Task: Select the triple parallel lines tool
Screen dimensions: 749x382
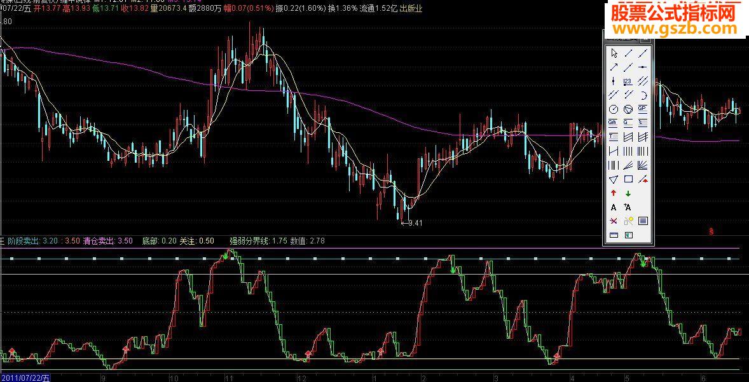Action: click(x=642, y=81)
